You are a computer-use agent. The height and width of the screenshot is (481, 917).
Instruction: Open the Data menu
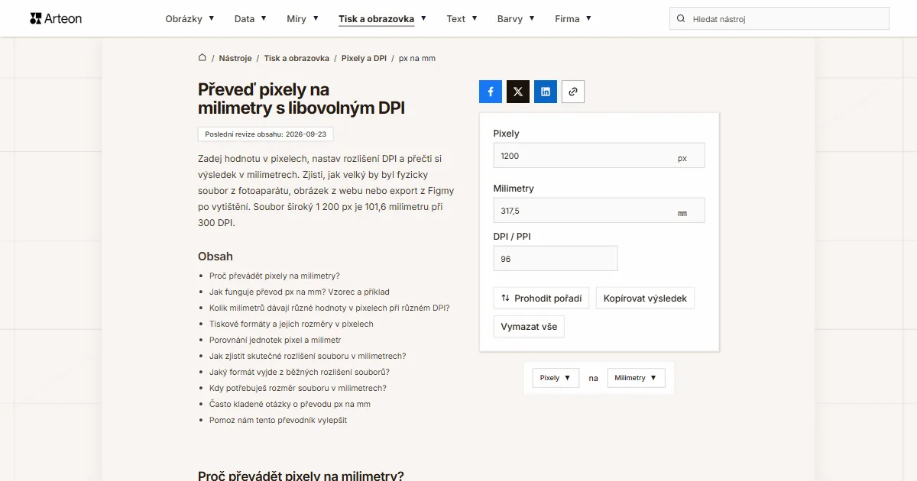250,18
